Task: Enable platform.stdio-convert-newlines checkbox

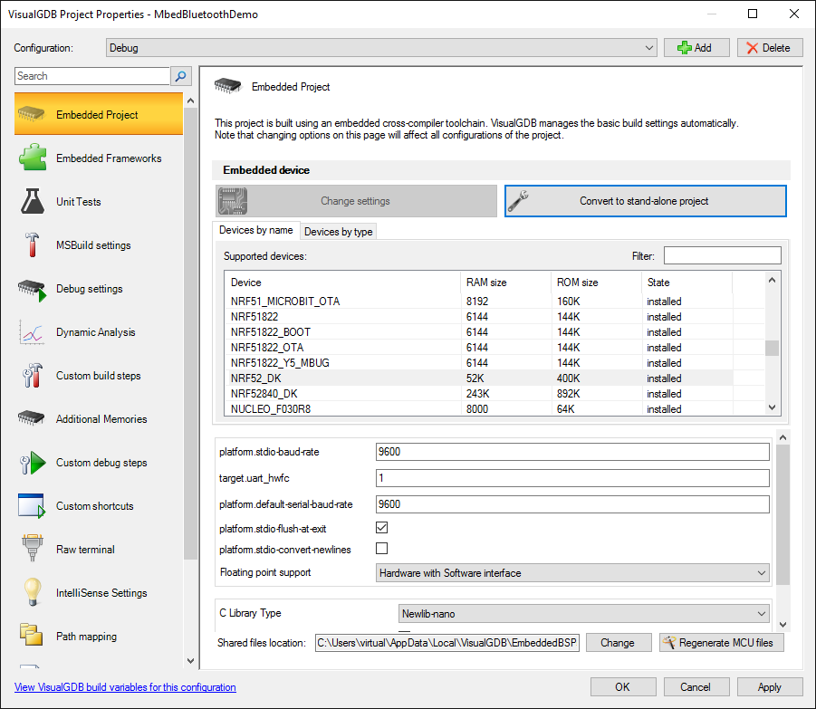Action: (x=381, y=548)
